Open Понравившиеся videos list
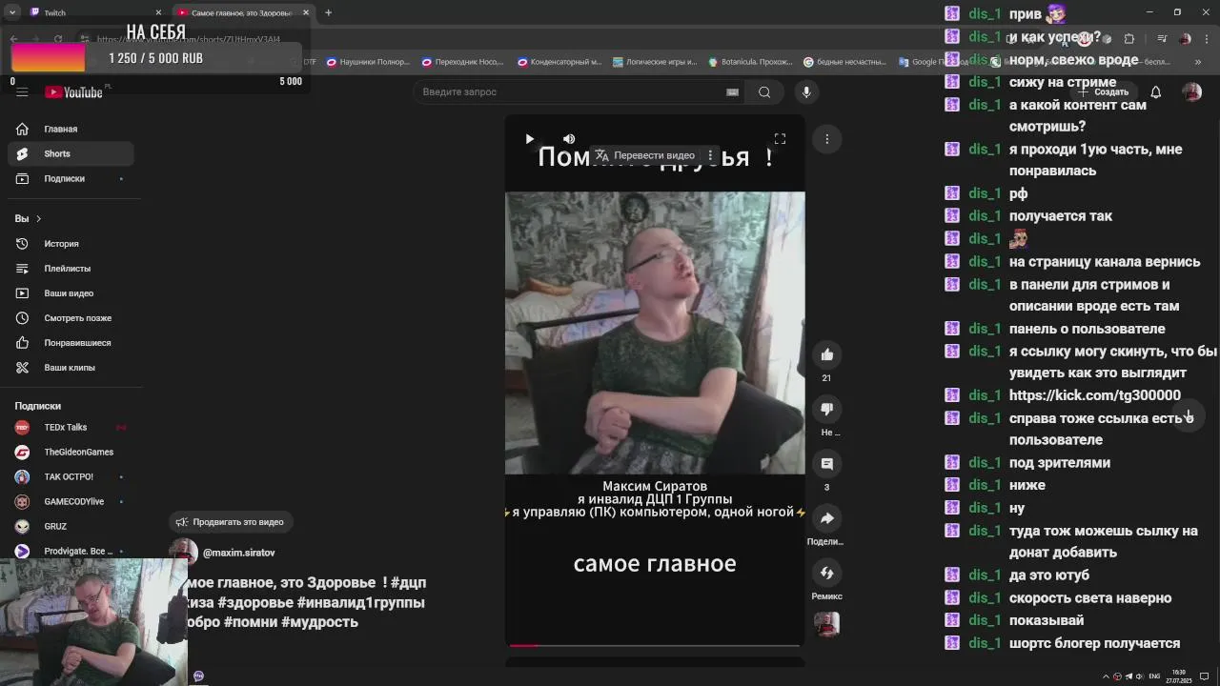1220x686 pixels. point(71,343)
